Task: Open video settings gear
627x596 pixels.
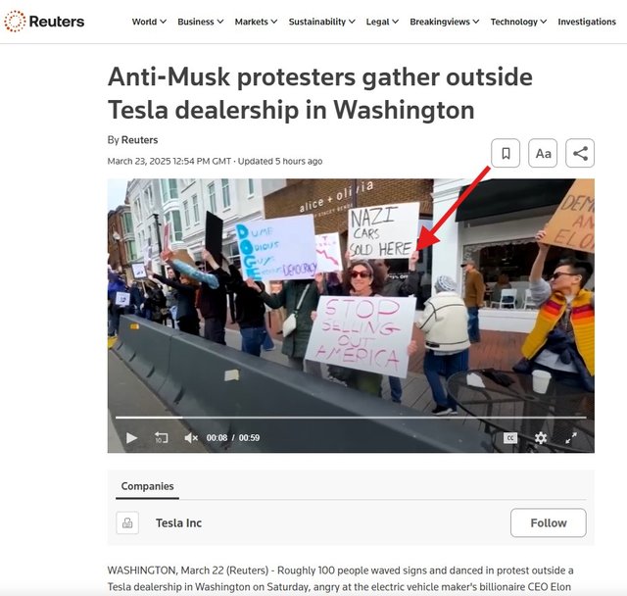Action: 541,438
